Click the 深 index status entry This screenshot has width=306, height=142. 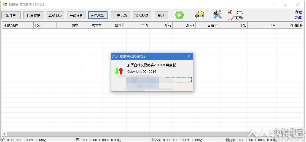click(98, 140)
